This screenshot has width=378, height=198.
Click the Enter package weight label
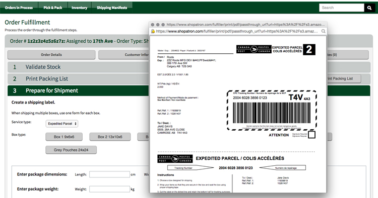coord(38,189)
